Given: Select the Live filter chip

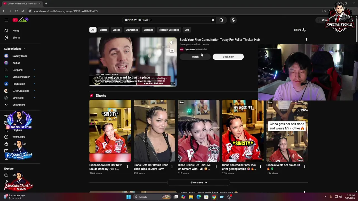Looking at the screenshot, I should pos(187,30).
